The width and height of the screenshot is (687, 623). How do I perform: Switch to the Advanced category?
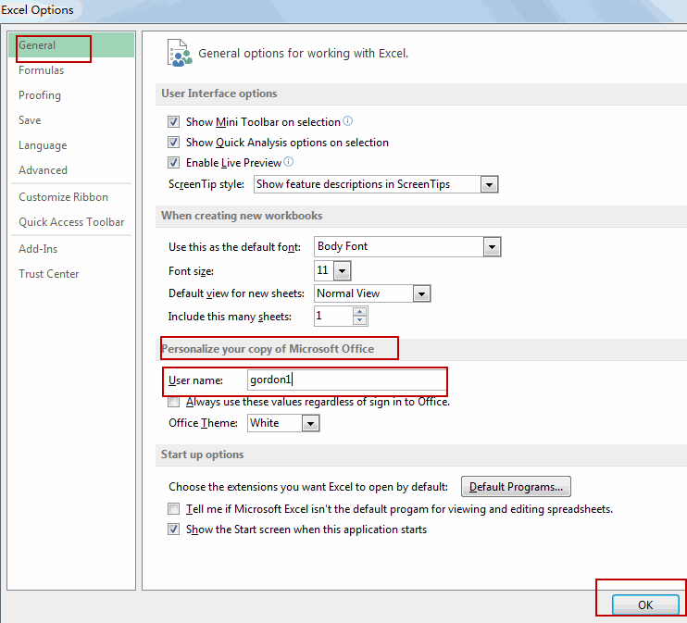(43, 170)
